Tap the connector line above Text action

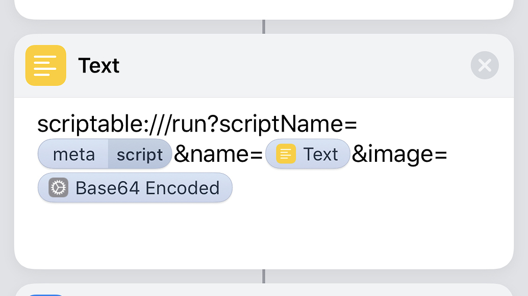(x=264, y=27)
